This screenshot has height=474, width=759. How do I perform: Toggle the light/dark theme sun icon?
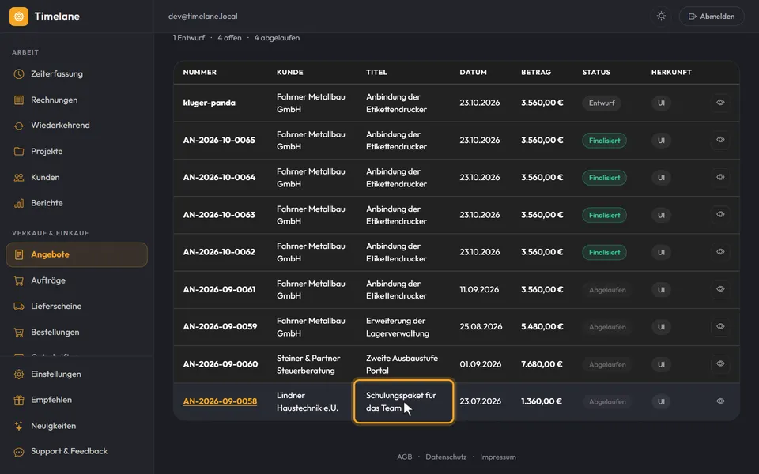661,16
